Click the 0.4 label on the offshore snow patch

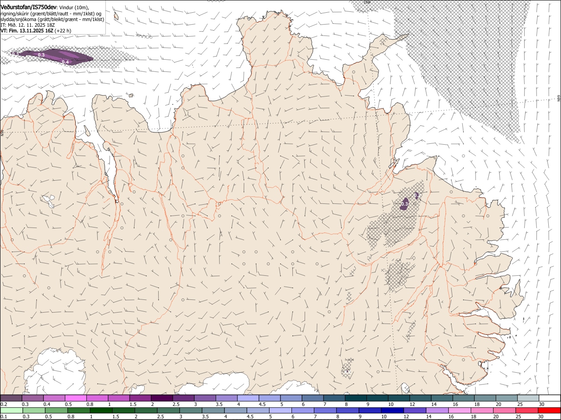point(65,62)
